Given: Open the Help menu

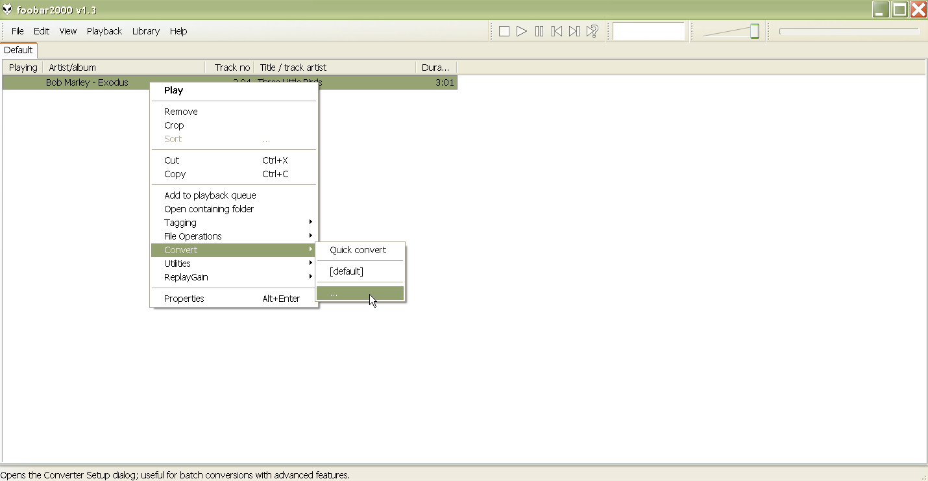Looking at the screenshot, I should click(x=178, y=31).
